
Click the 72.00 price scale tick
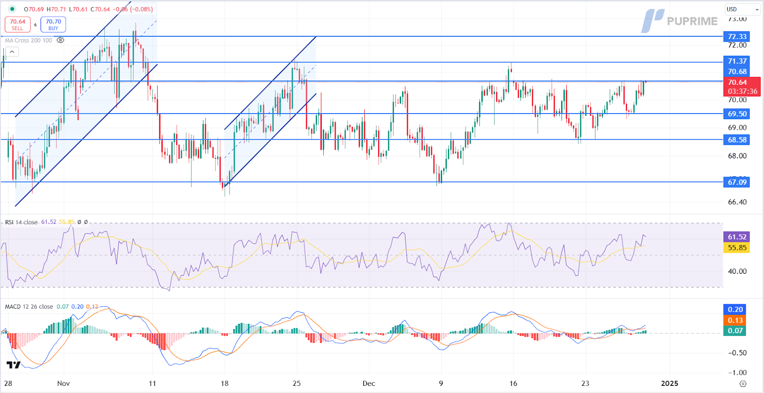(737, 45)
